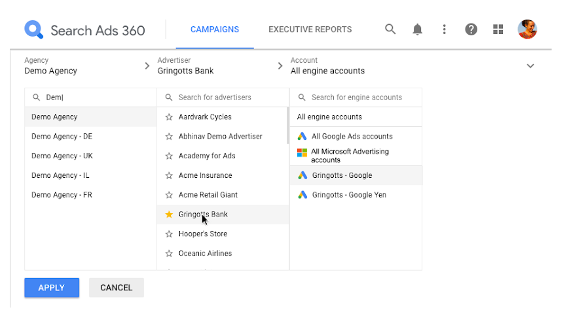Image resolution: width=586 pixels, height=329 pixels.
Task: Open notifications bell
Action: tap(418, 29)
